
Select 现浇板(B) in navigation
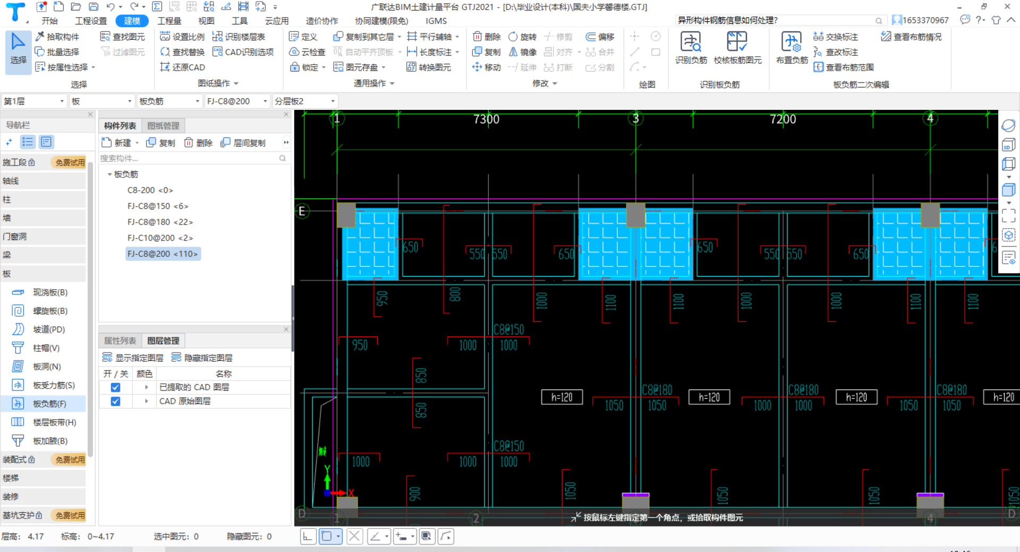pos(43,292)
